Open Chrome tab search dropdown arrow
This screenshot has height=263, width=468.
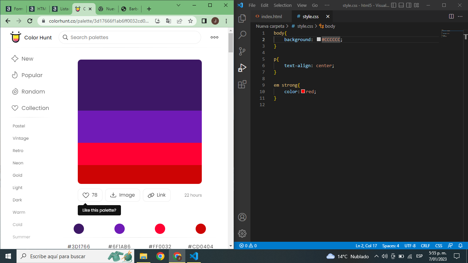pyautogui.click(x=178, y=5)
